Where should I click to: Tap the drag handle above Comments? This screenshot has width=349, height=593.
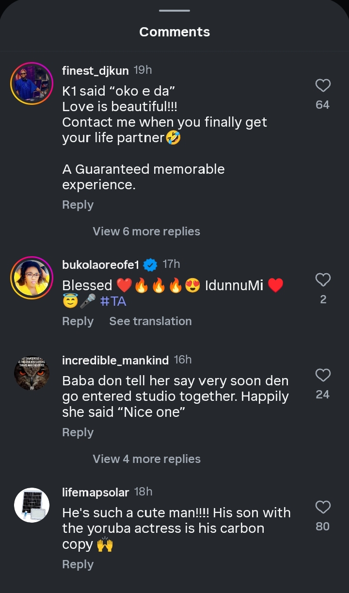[174, 11]
